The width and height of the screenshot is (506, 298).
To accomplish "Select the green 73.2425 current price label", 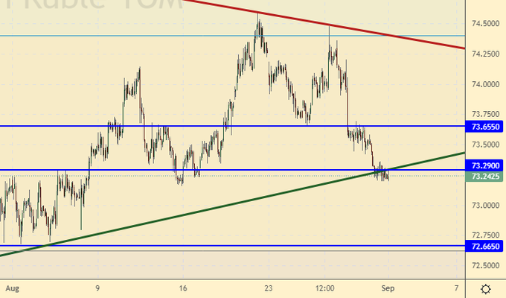I will click(485, 177).
